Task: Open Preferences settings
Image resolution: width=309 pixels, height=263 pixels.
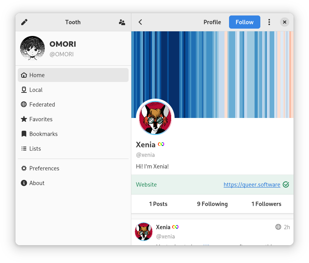Action: point(73,168)
